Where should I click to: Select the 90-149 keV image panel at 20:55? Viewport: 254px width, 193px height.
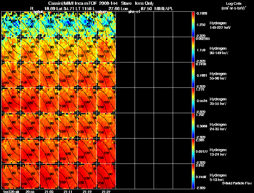(x=30, y=50)
